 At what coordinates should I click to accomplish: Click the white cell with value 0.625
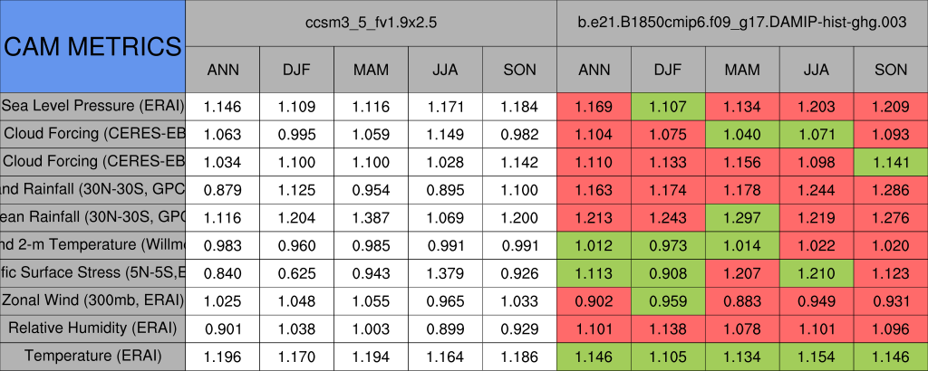click(296, 272)
